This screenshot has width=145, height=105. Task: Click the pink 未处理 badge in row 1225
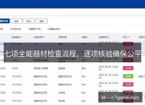tap(128, 84)
